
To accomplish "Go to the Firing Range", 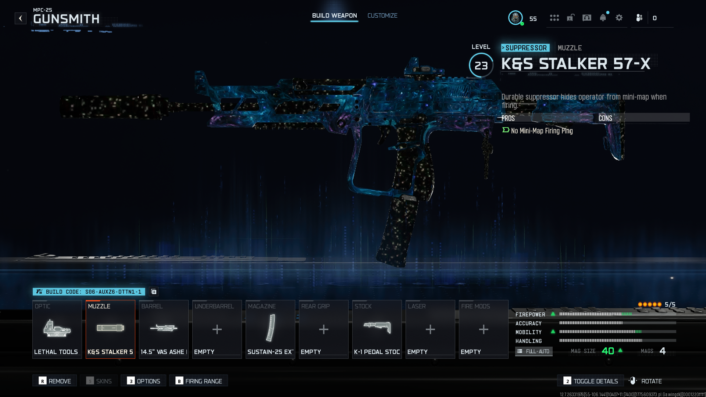I will (199, 381).
